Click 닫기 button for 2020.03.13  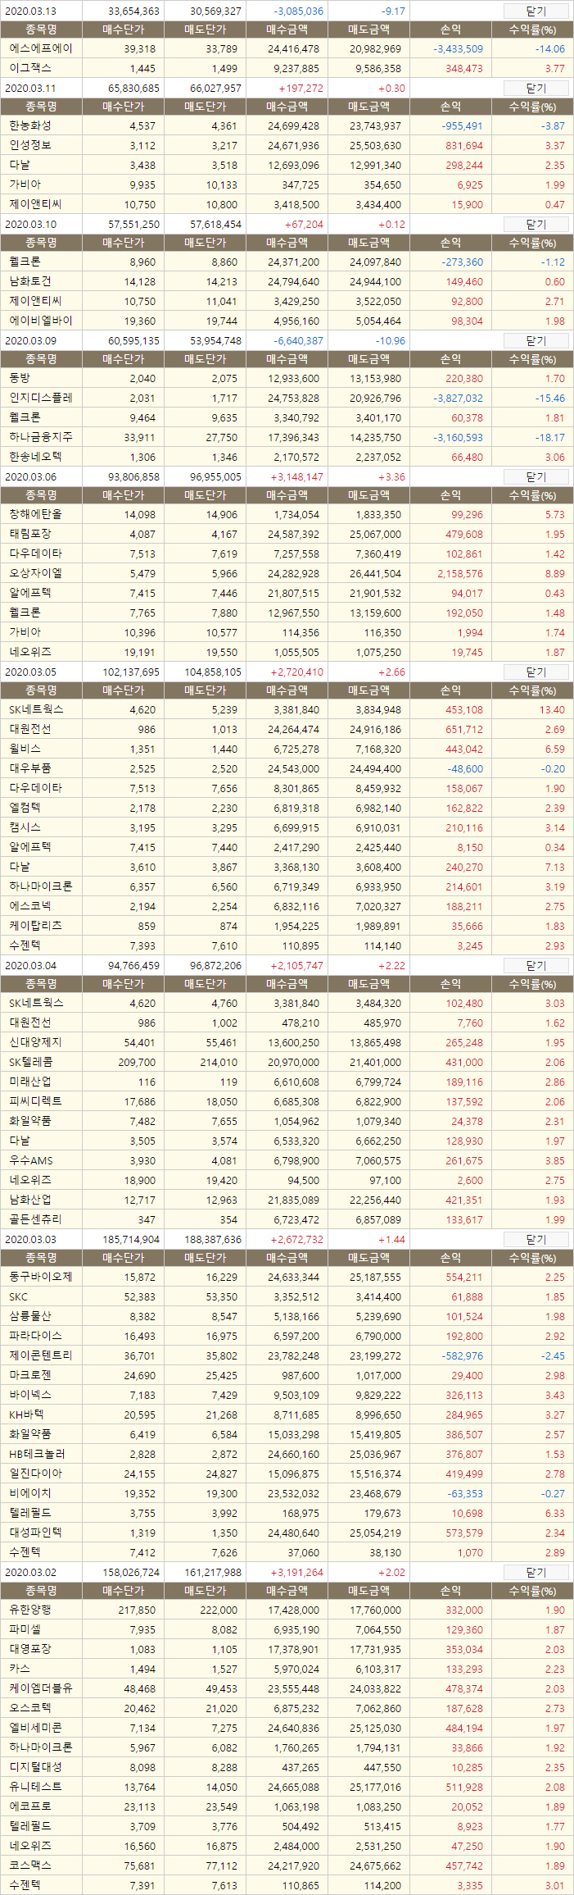pos(536,11)
